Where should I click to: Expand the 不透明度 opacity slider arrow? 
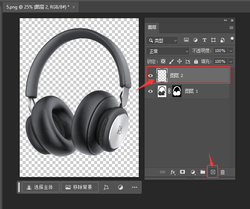[231, 51]
